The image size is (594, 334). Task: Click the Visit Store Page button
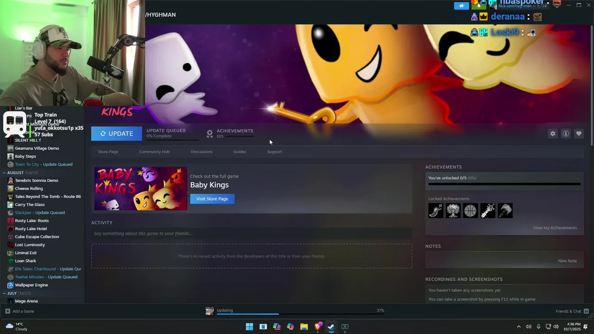point(212,199)
